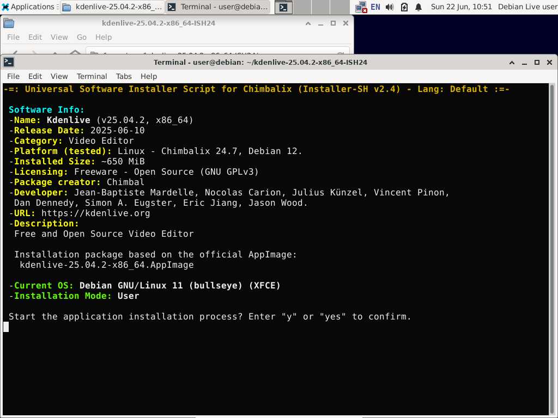Click the clock showing Sun 22 Jun
This screenshot has width=558, height=418.
(461, 7)
